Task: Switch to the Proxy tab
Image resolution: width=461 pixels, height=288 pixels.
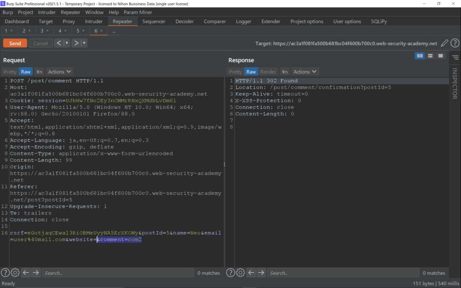Action: pos(69,22)
